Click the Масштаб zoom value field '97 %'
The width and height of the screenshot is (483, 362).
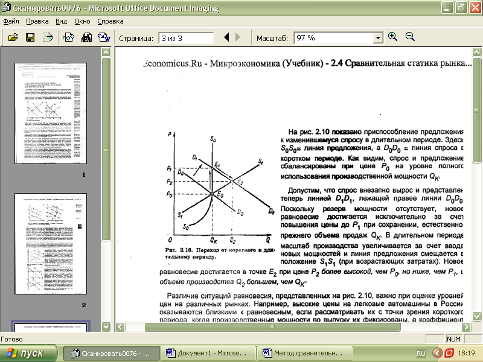pyautogui.click(x=334, y=38)
